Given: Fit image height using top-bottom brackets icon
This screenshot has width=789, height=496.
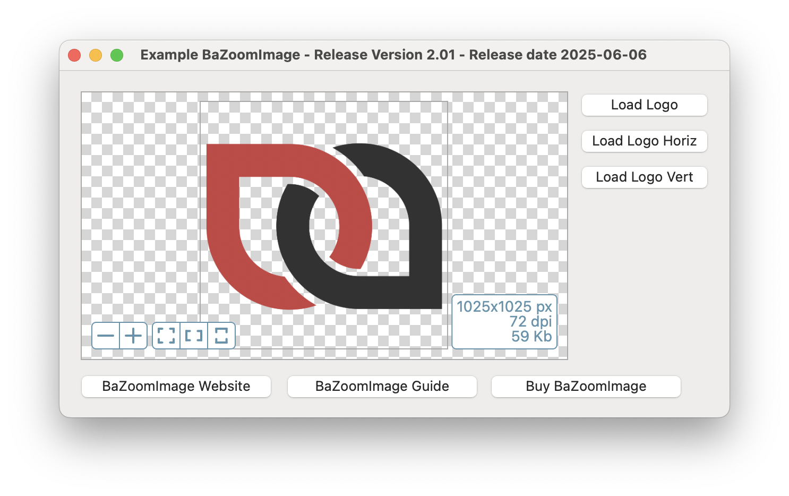Looking at the screenshot, I should point(221,336).
